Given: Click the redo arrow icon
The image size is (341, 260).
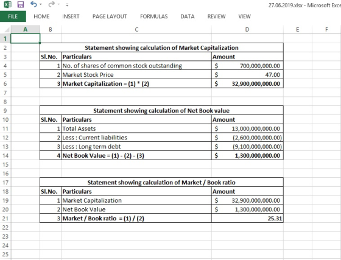Looking at the screenshot, I should 52,4.
